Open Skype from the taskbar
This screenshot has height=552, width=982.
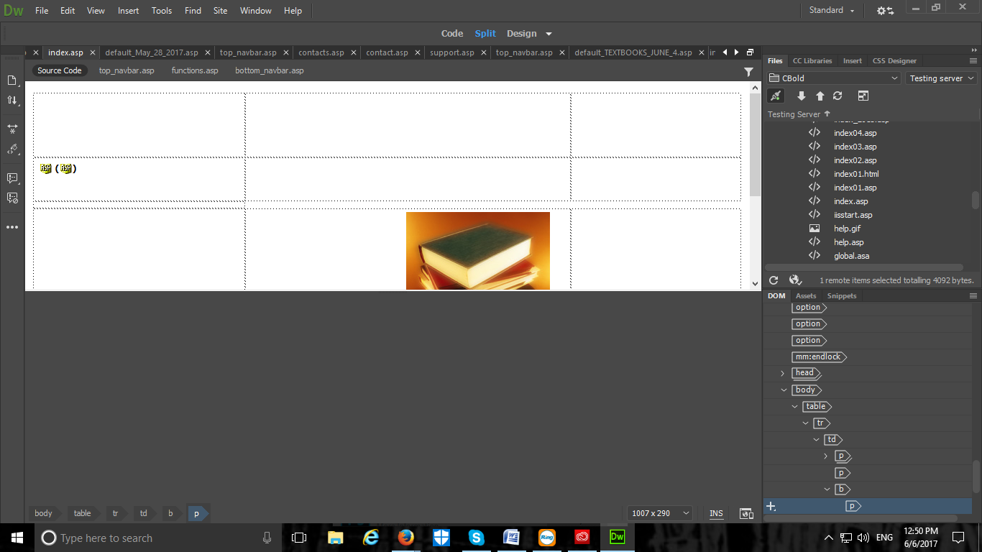(476, 538)
